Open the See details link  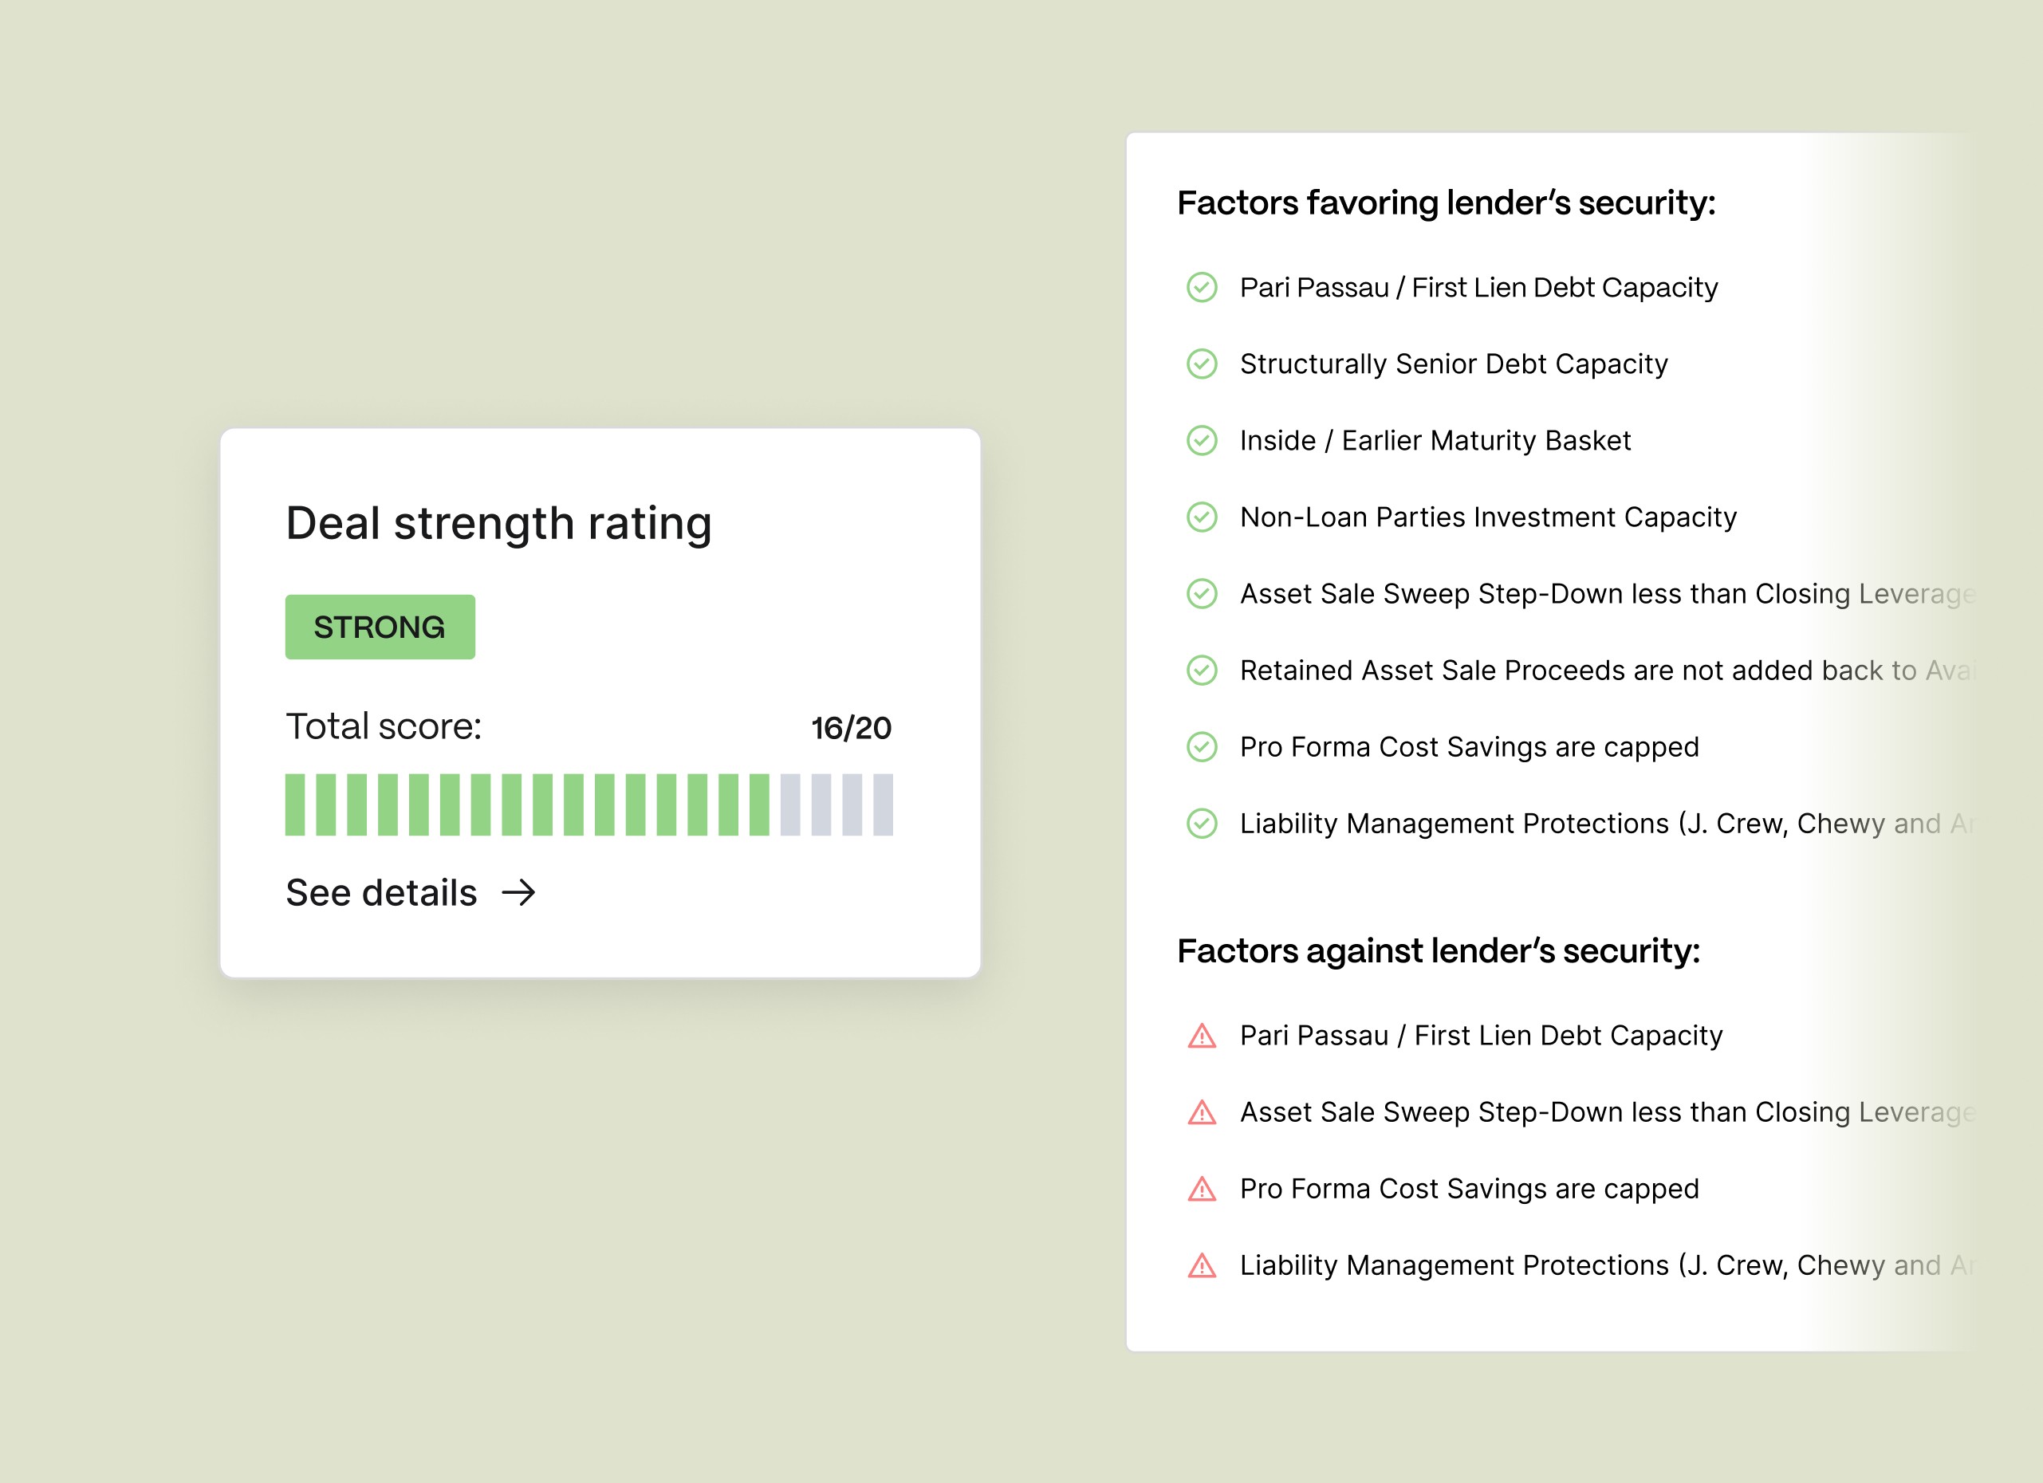tap(410, 892)
